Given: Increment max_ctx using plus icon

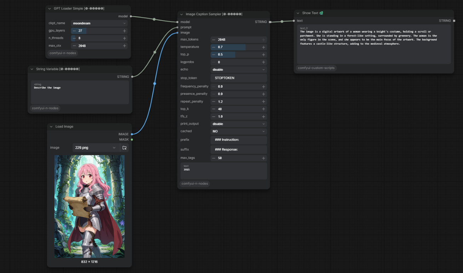Looking at the screenshot, I should (x=125, y=46).
